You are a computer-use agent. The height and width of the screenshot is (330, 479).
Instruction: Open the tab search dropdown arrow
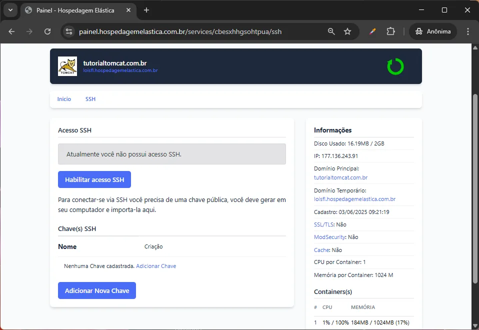point(10,10)
